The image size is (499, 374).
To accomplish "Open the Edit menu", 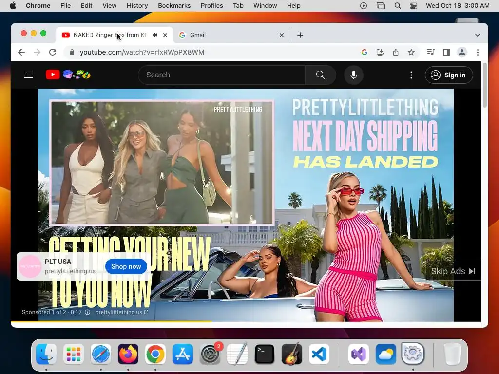I will [86, 6].
